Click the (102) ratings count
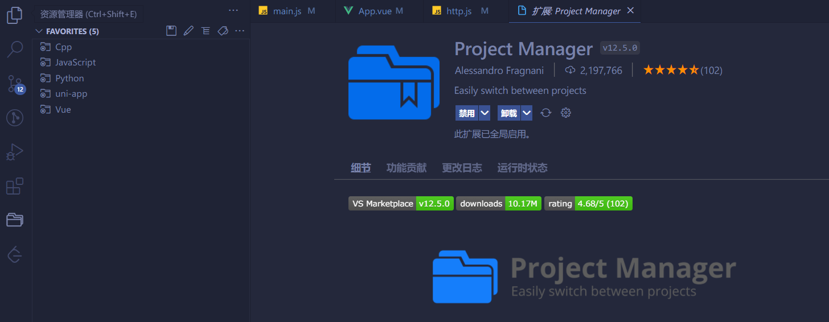This screenshot has width=829, height=322. pyautogui.click(x=711, y=71)
